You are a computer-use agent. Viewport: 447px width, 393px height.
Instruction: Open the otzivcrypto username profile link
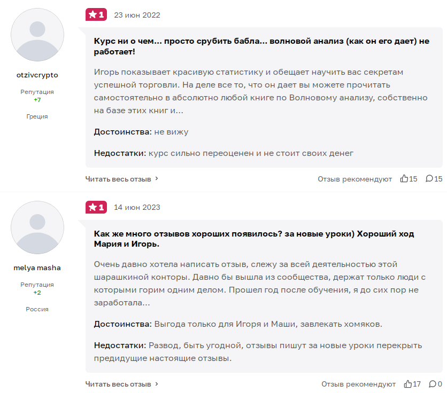(x=37, y=75)
